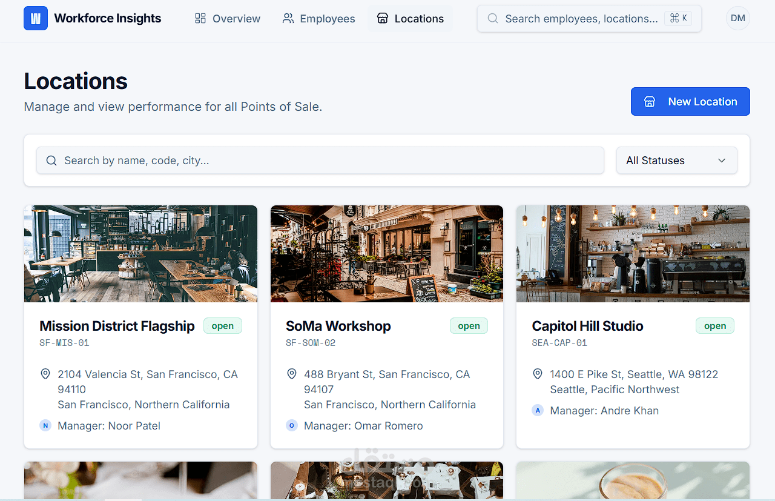Click the address 2104 Valencia St, San Francisco
775x501 pixels.
148,382
